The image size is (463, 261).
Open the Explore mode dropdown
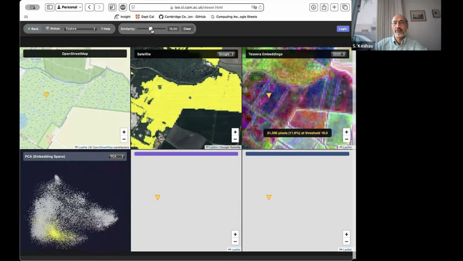coord(81,29)
